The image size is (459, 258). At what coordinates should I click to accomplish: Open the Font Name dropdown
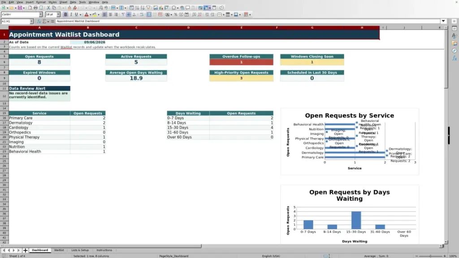41,14
